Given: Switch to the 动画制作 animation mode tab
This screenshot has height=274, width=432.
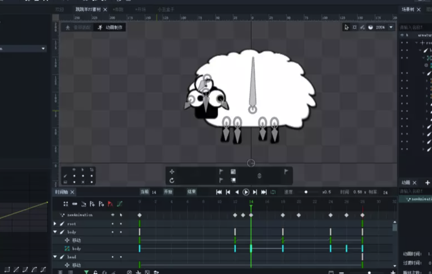Looking at the screenshot, I should point(110,27).
